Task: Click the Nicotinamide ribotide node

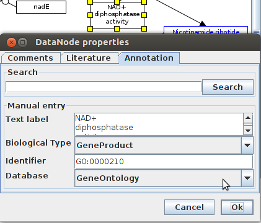Action: (x=206, y=30)
